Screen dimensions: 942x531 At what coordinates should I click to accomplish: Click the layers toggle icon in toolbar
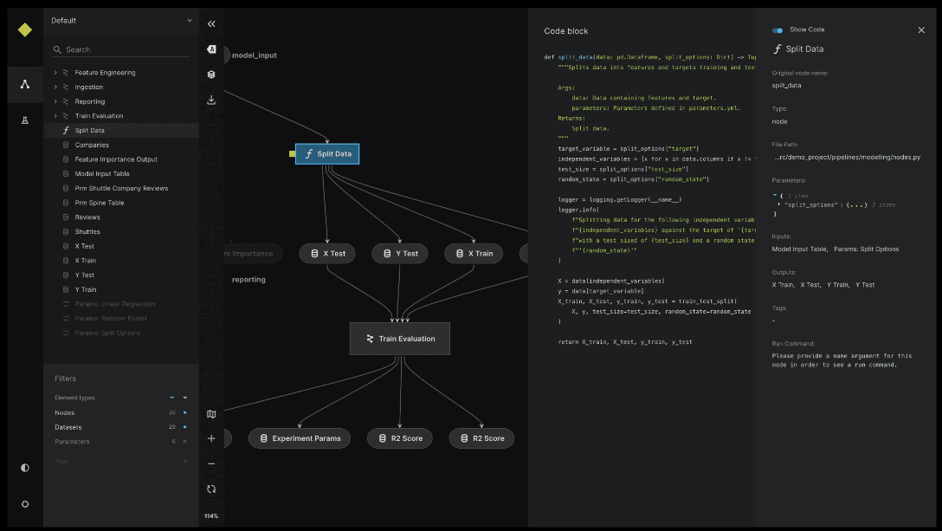[211, 74]
